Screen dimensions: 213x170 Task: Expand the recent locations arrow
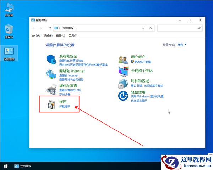45,28
